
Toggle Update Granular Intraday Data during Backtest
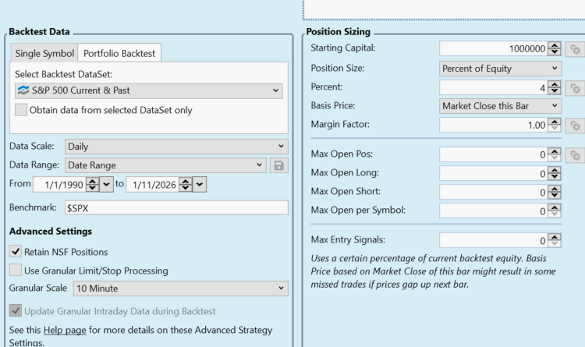pyautogui.click(x=16, y=310)
